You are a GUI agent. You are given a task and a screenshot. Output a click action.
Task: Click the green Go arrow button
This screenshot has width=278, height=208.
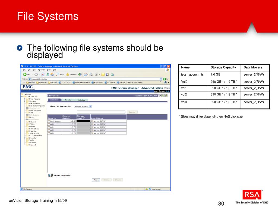[x=164, y=79]
